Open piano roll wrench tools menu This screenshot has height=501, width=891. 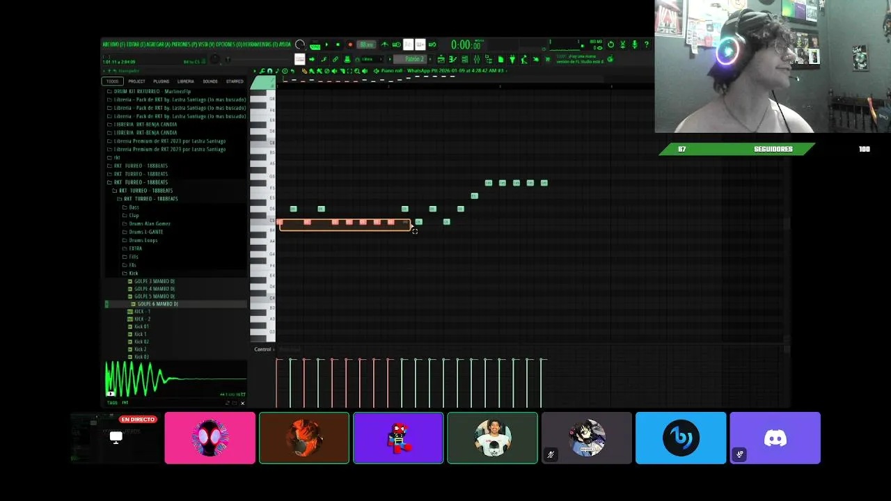262,71
